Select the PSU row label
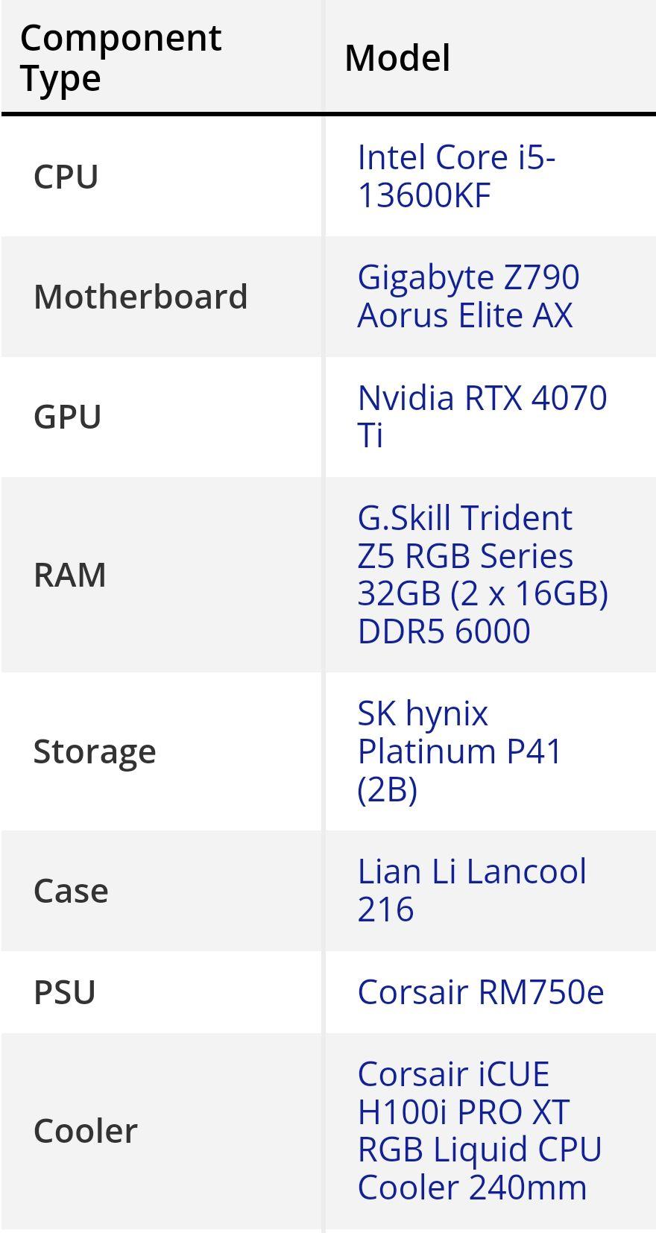Screen dimensions: 656x1233 64,991
